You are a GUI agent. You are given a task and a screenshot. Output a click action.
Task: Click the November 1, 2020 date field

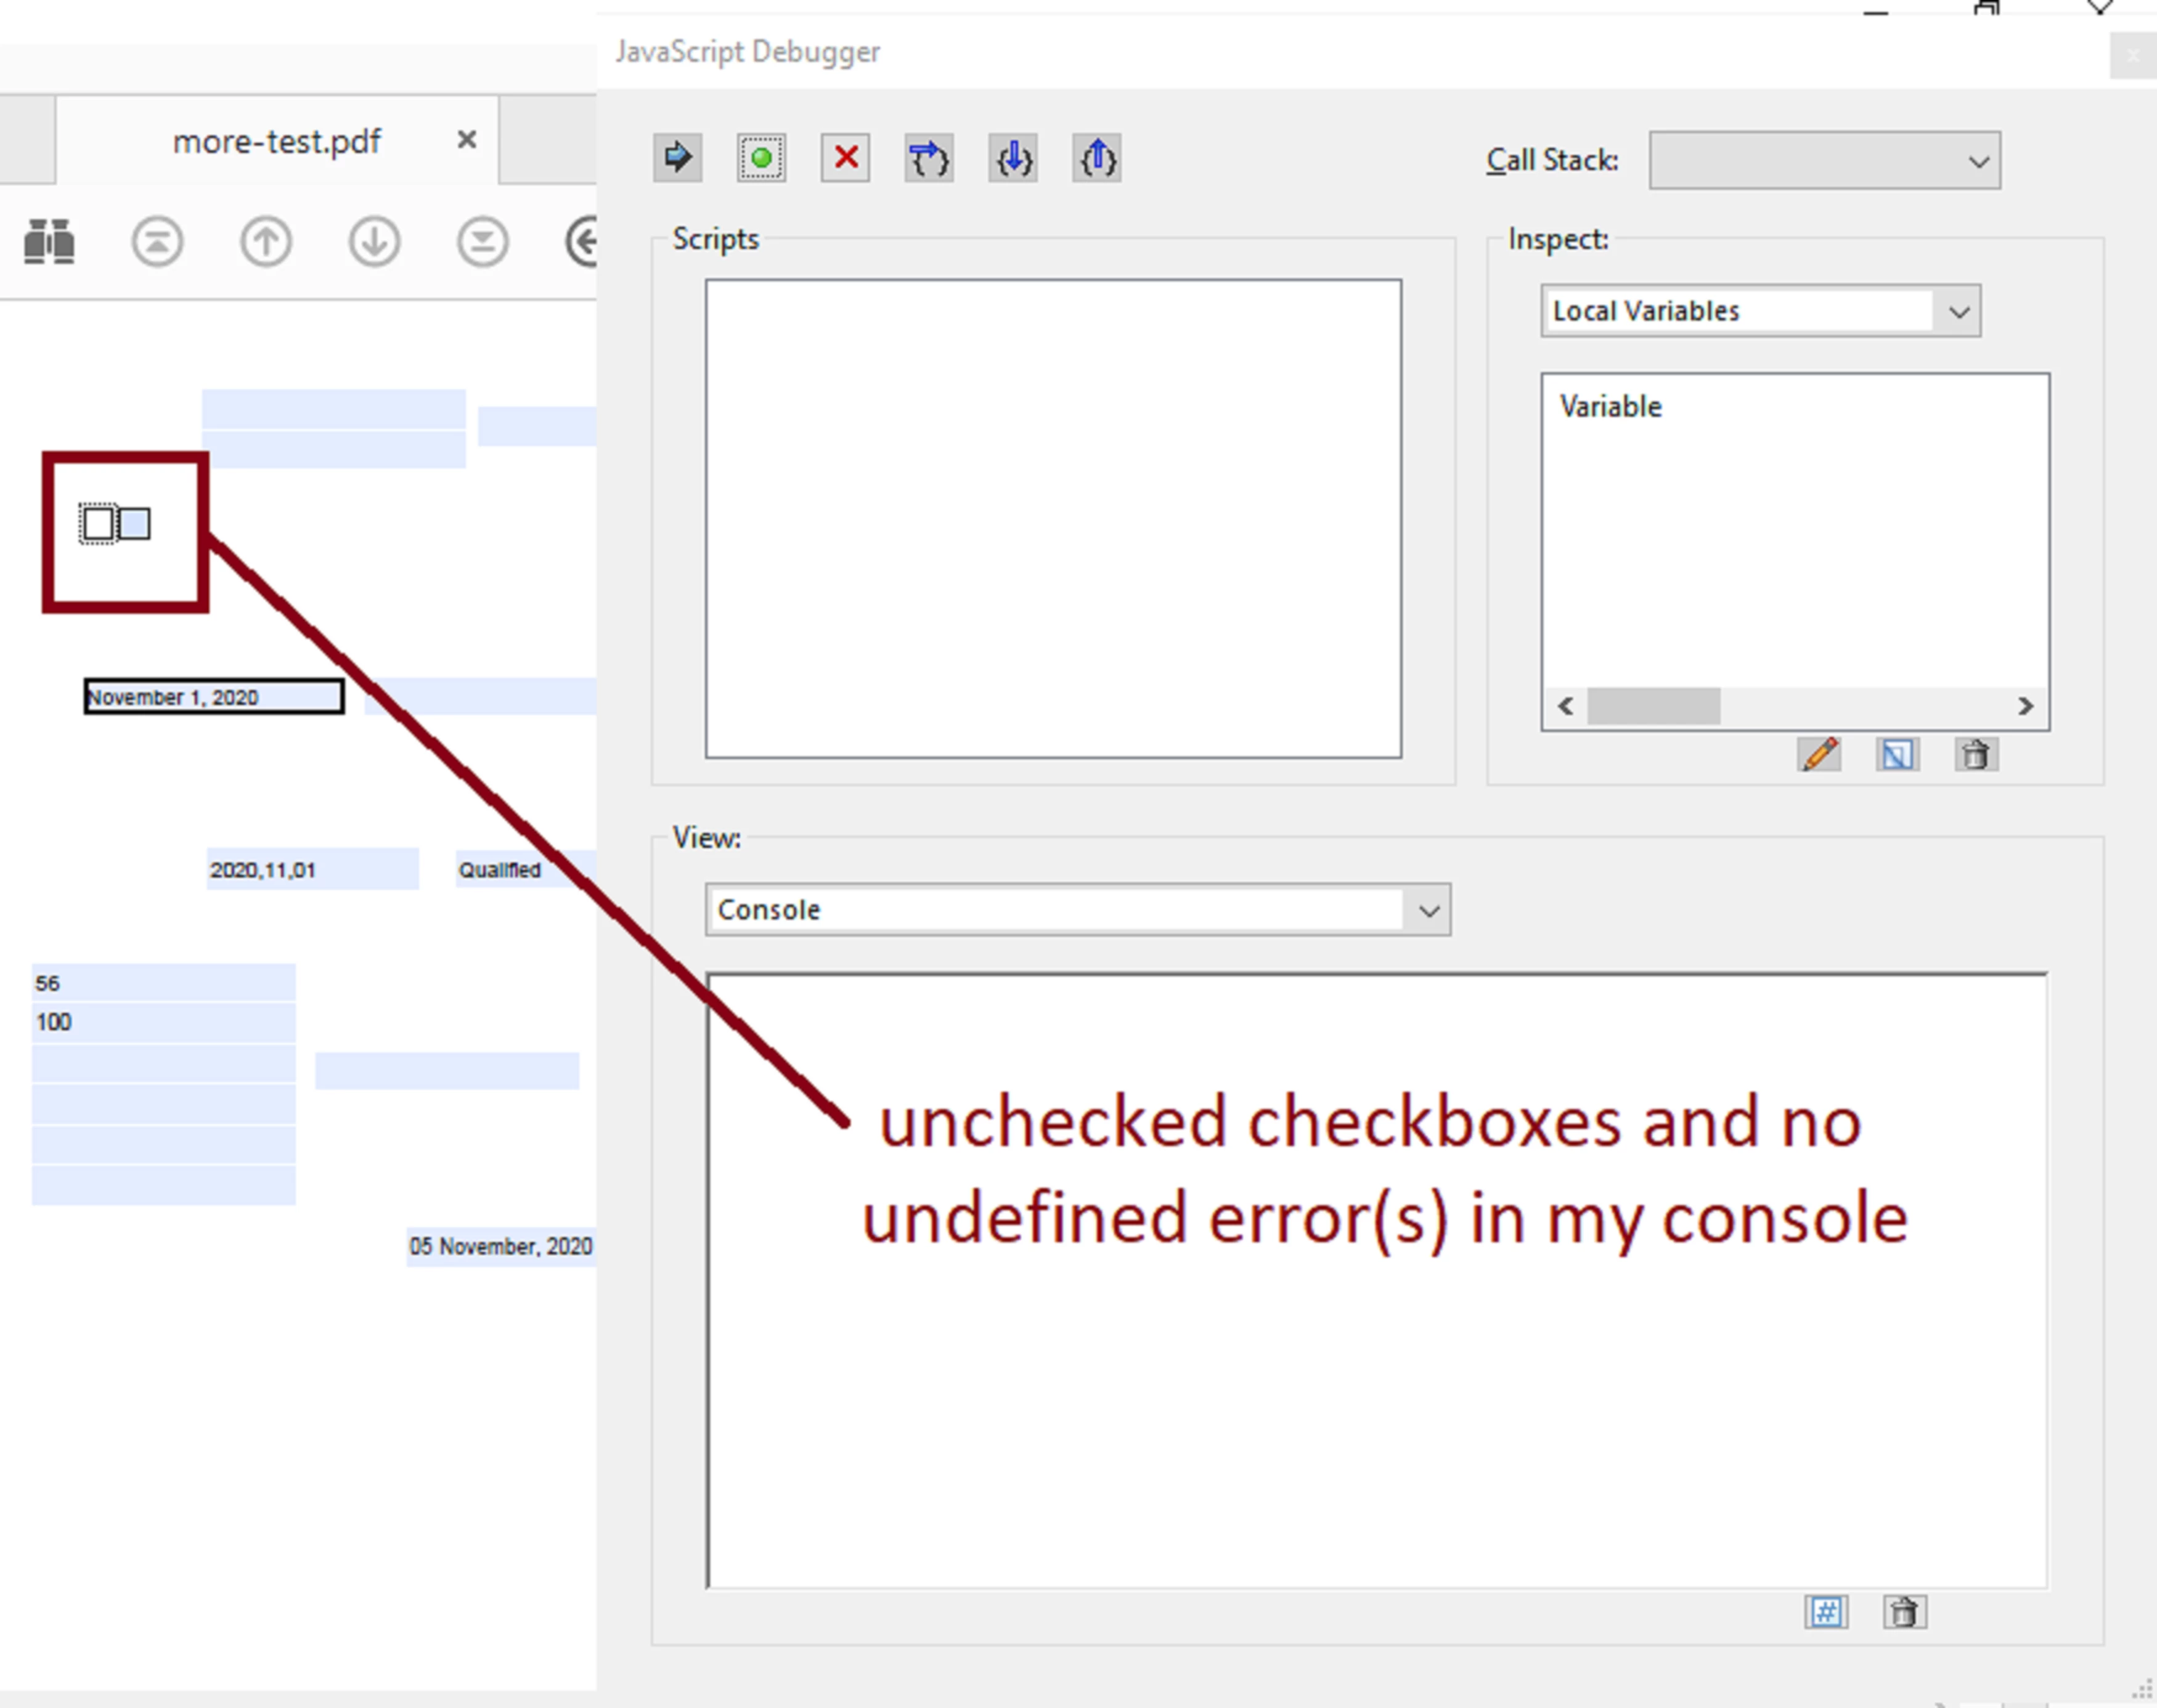coord(213,696)
